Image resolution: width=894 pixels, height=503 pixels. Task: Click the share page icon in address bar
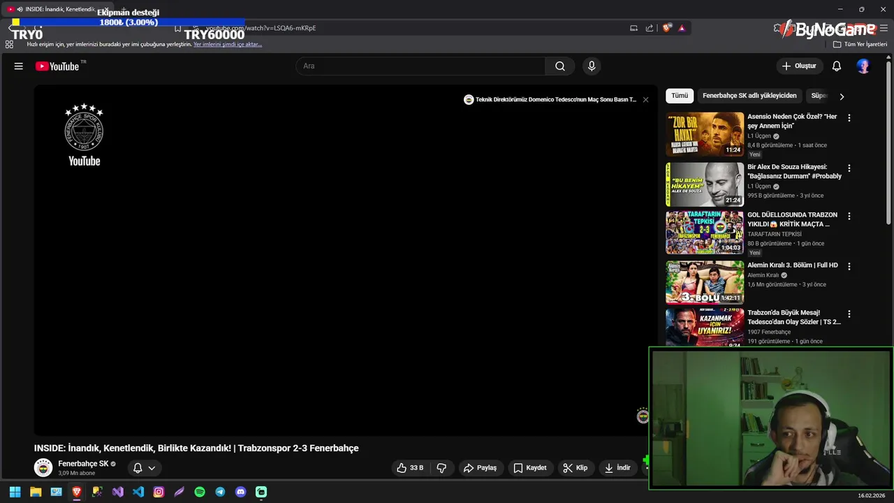click(650, 28)
